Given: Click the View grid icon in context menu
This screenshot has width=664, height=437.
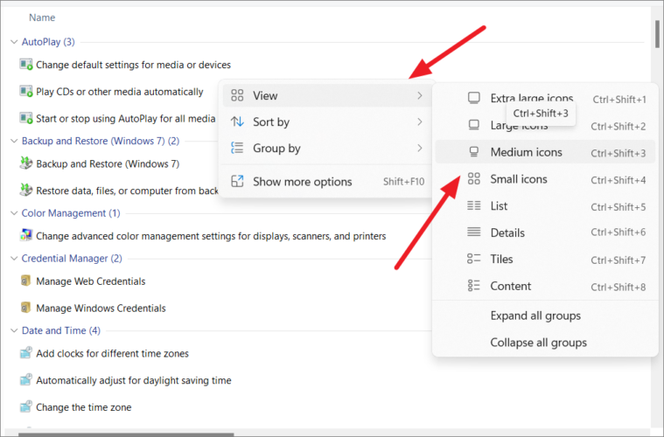Looking at the screenshot, I should tap(237, 95).
